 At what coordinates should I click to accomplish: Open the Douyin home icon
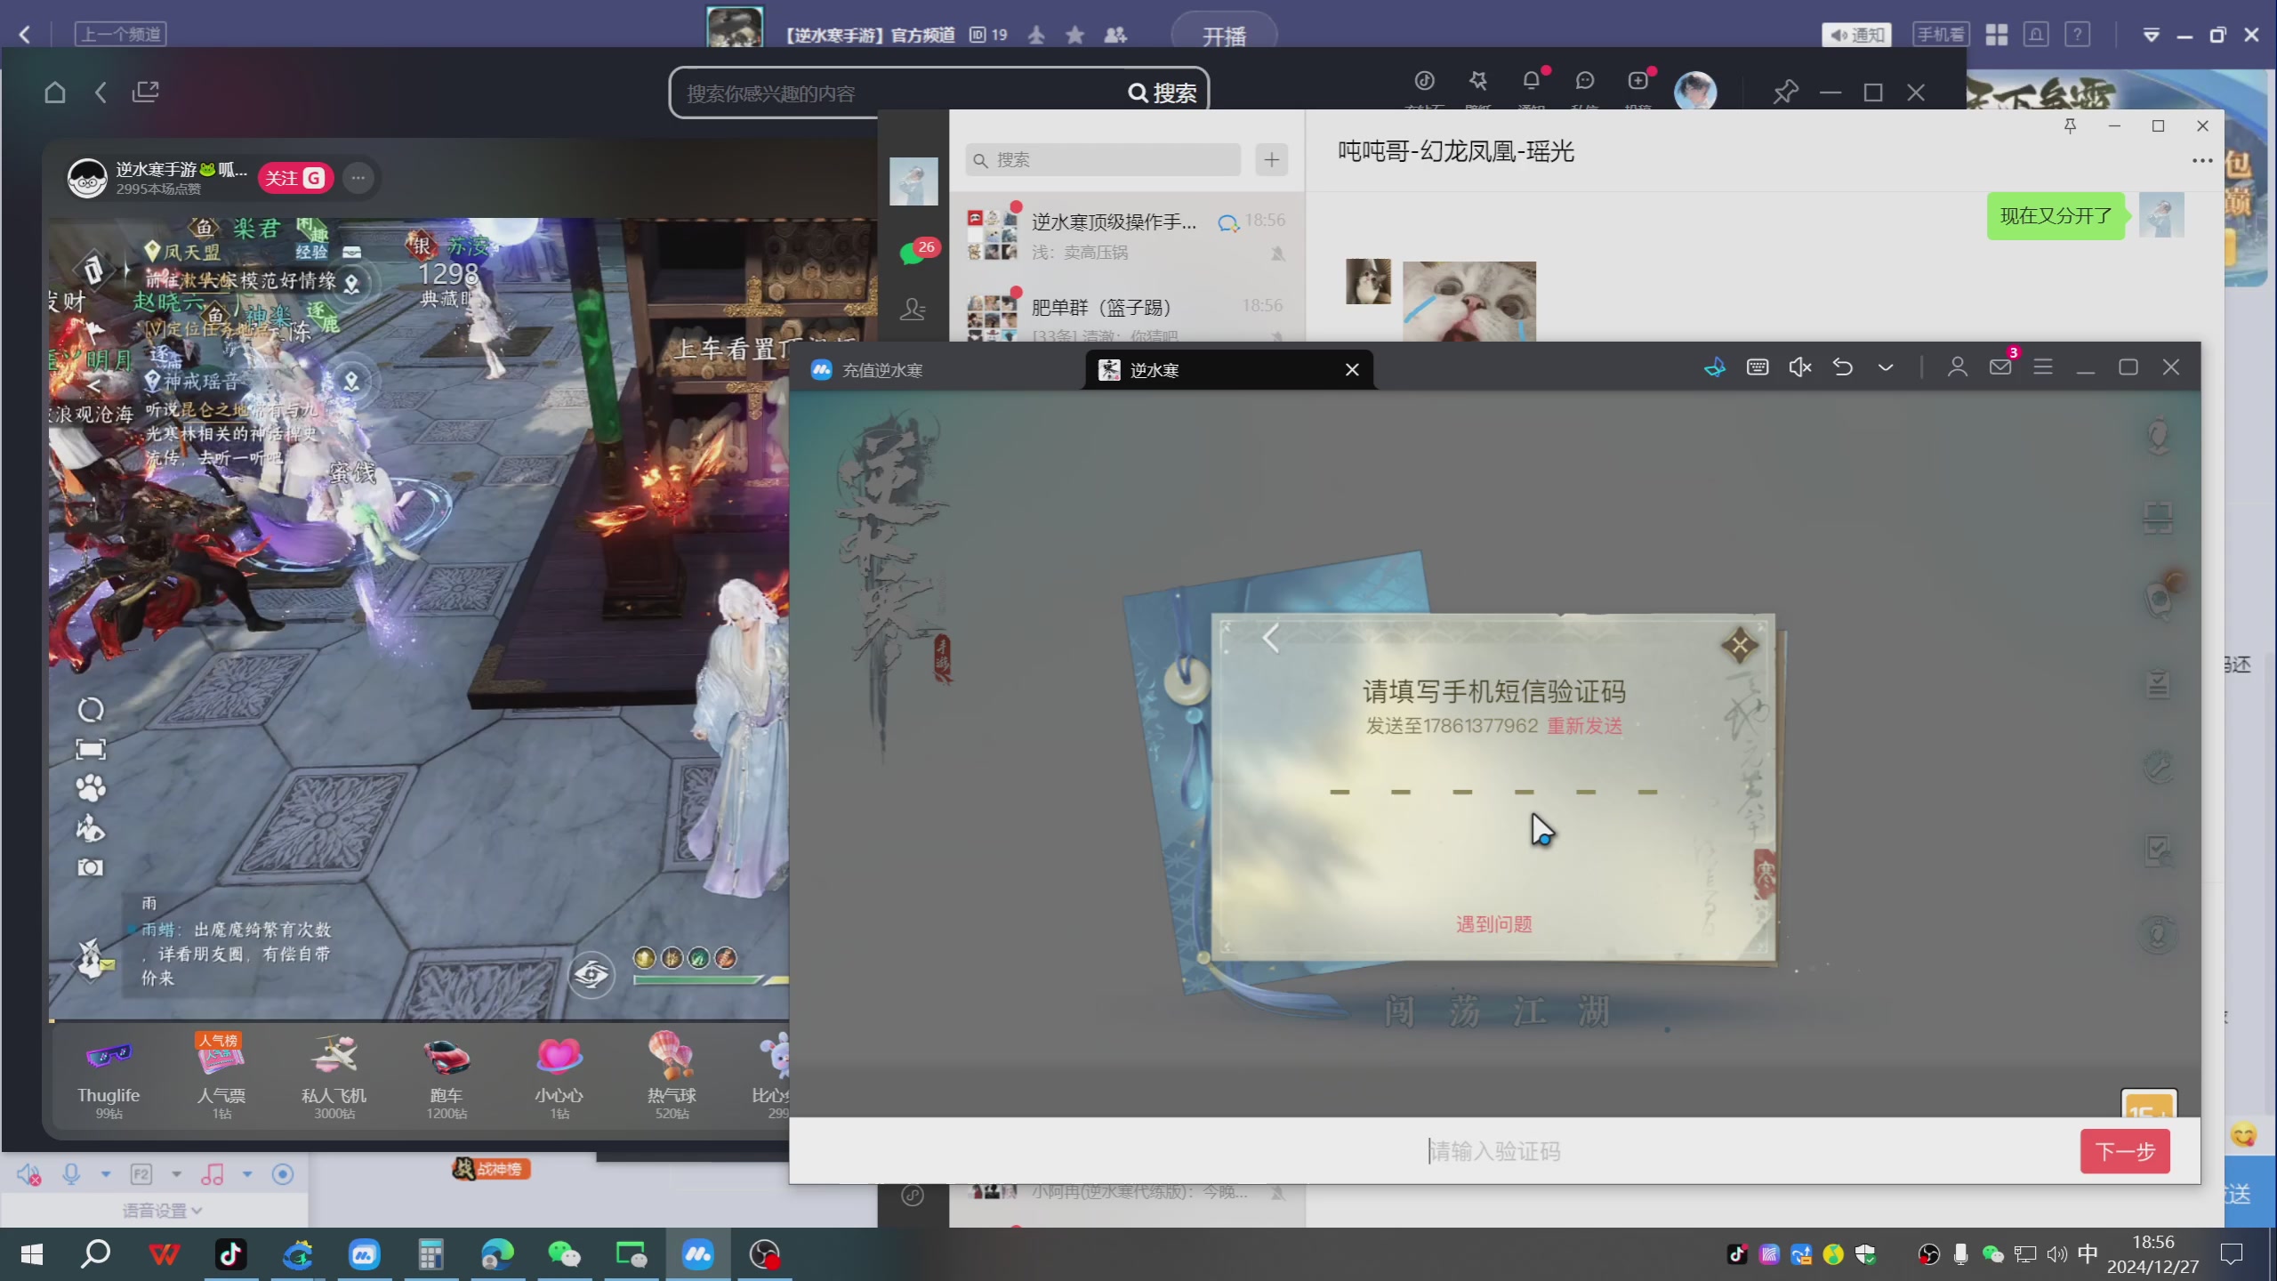tap(55, 93)
